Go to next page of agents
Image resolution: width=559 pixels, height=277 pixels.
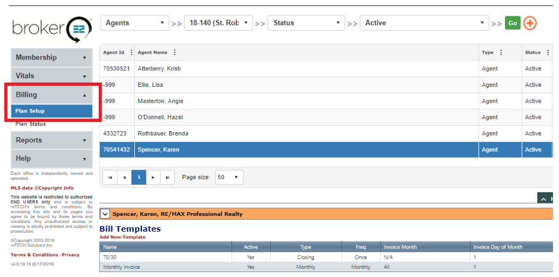[x=153, y=178]
